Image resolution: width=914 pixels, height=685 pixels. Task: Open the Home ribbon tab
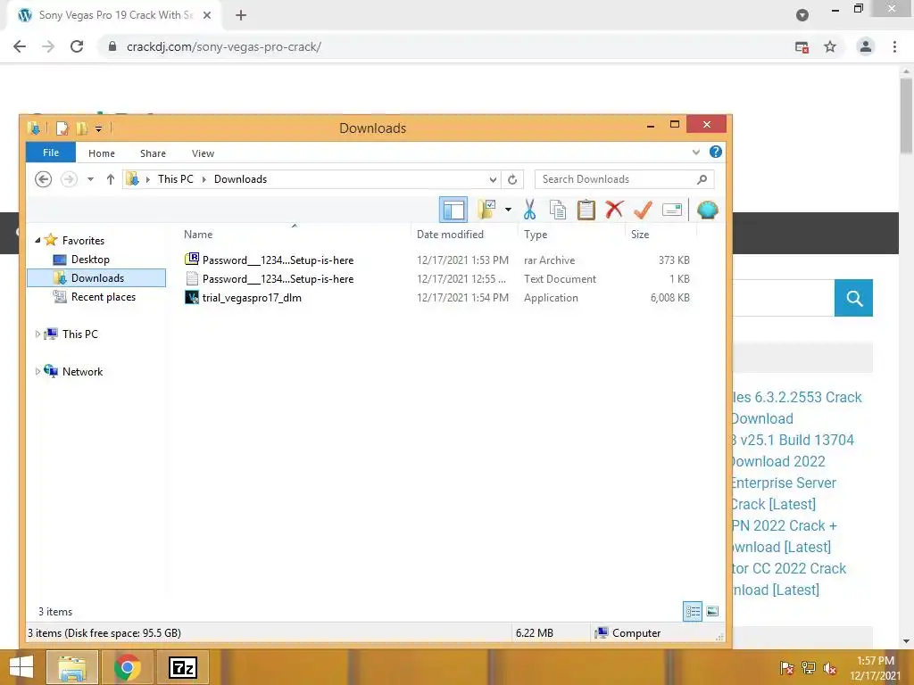coord(102,153)
